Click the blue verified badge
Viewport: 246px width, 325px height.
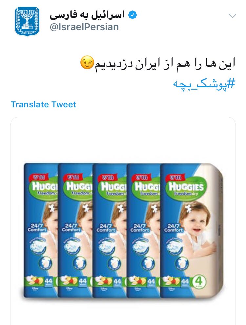pos(132,15)
